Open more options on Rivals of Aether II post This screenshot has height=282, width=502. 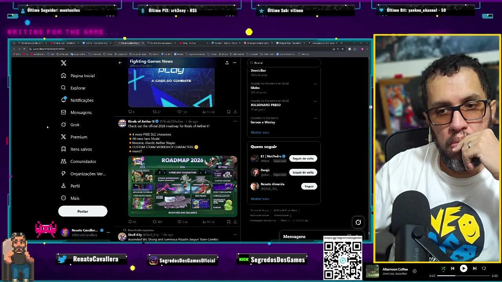(235, 121)
